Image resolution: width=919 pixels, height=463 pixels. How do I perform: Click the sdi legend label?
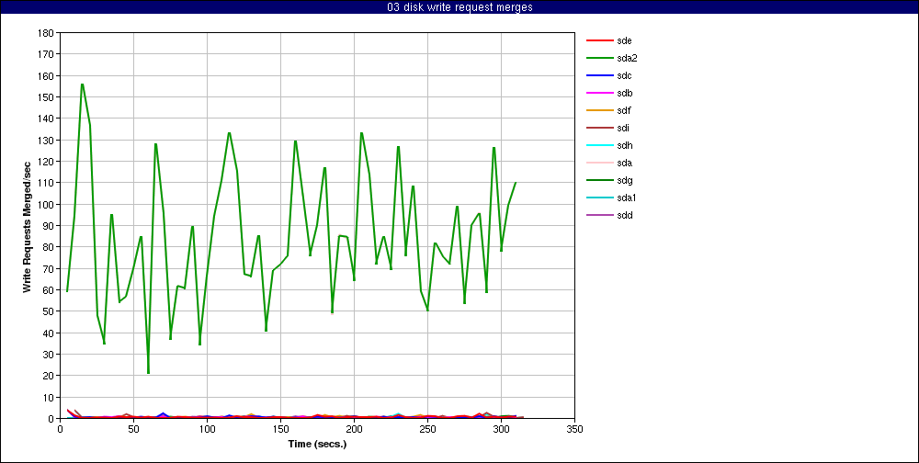tap(623, 129)
